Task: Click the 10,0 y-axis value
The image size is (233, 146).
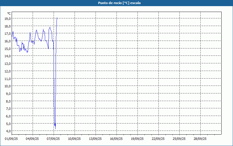Action: click(x=8, y=86)
